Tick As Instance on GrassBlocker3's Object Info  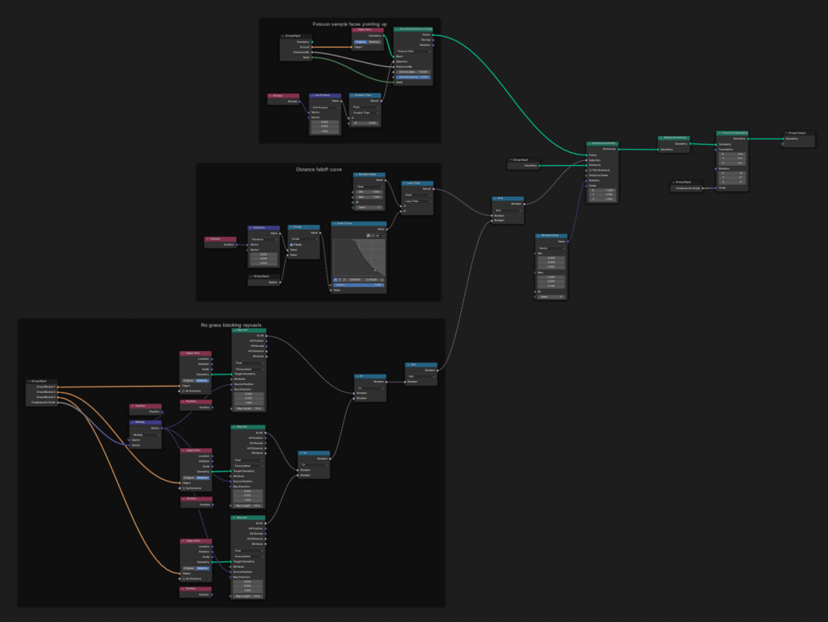pos(184,578)
